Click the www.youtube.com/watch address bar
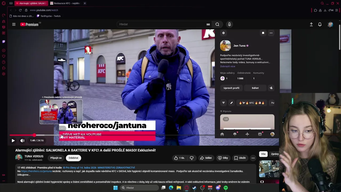341x192 pixels. coord(44,10)
